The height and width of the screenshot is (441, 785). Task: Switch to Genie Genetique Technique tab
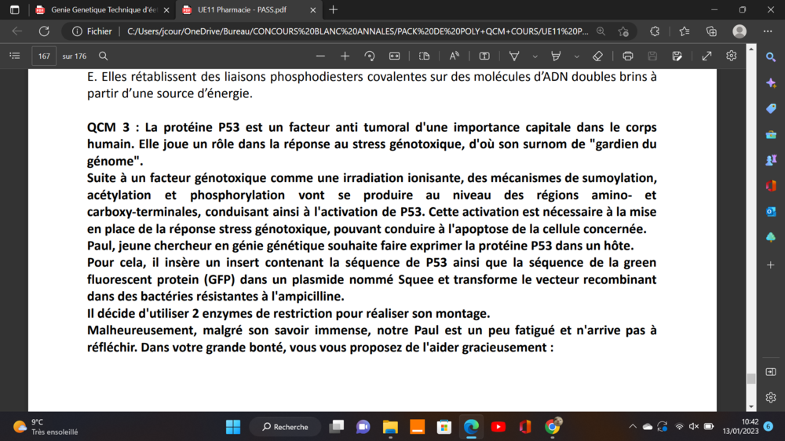103,9
